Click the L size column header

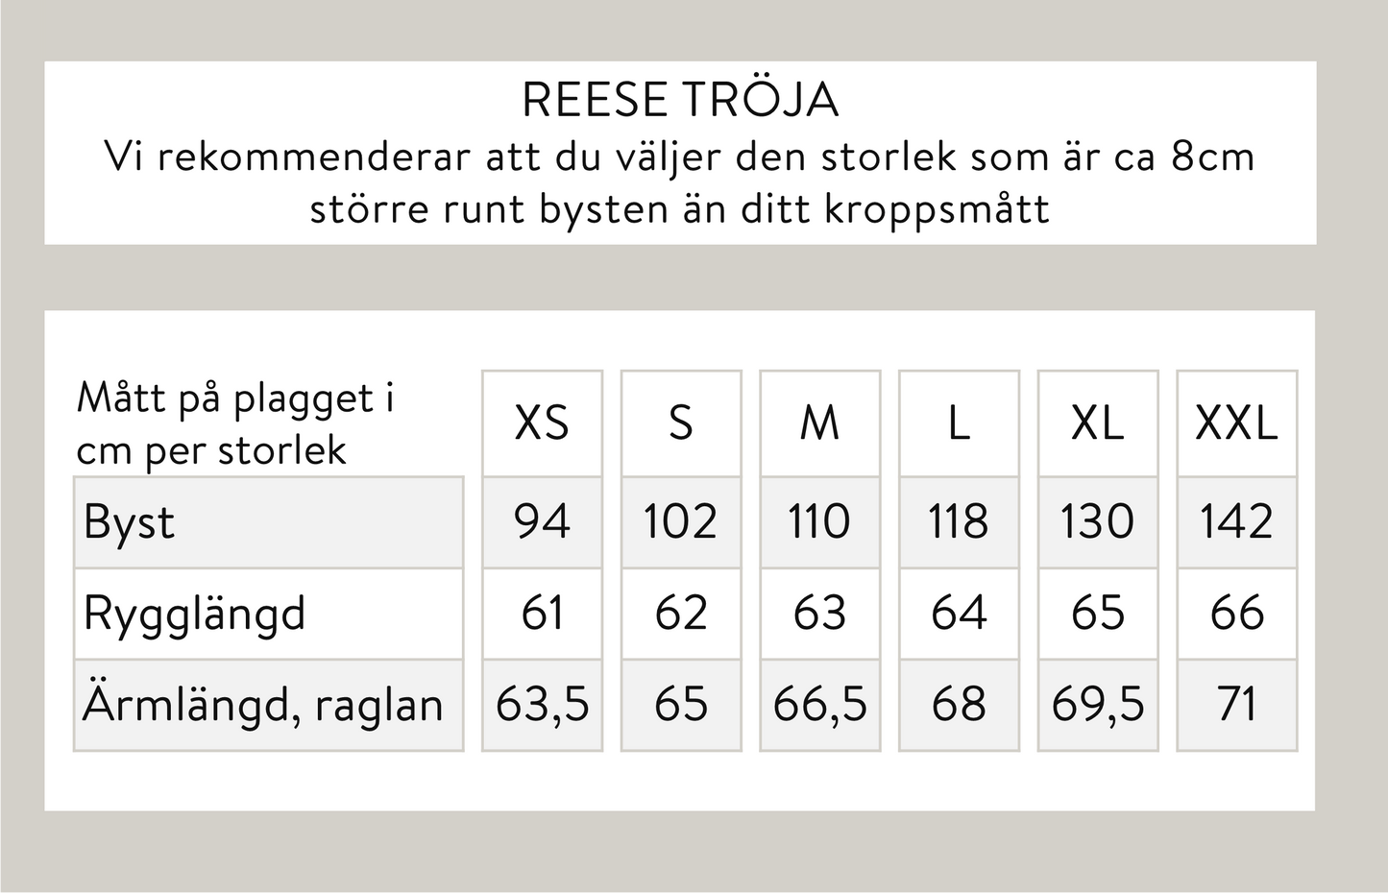[959, 423]
